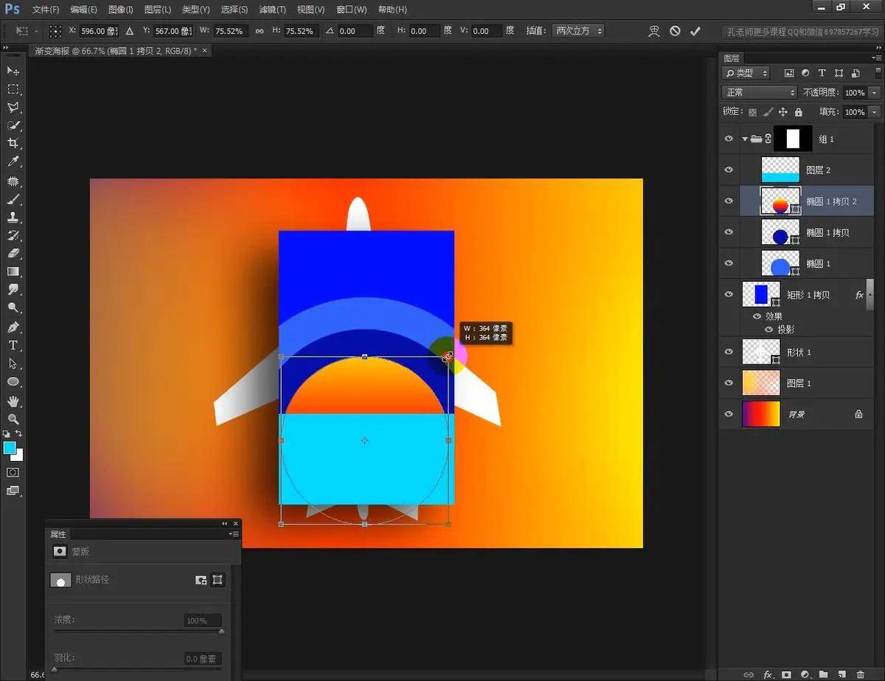885x681 pixels.
Task: Select the Spot Healing Brush tool
Action: click(13, 181)
